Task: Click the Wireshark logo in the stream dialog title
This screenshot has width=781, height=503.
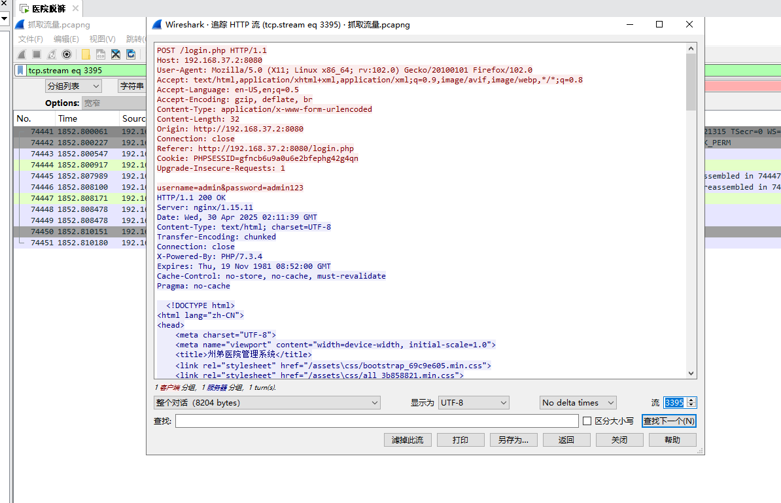Action: 157,24
